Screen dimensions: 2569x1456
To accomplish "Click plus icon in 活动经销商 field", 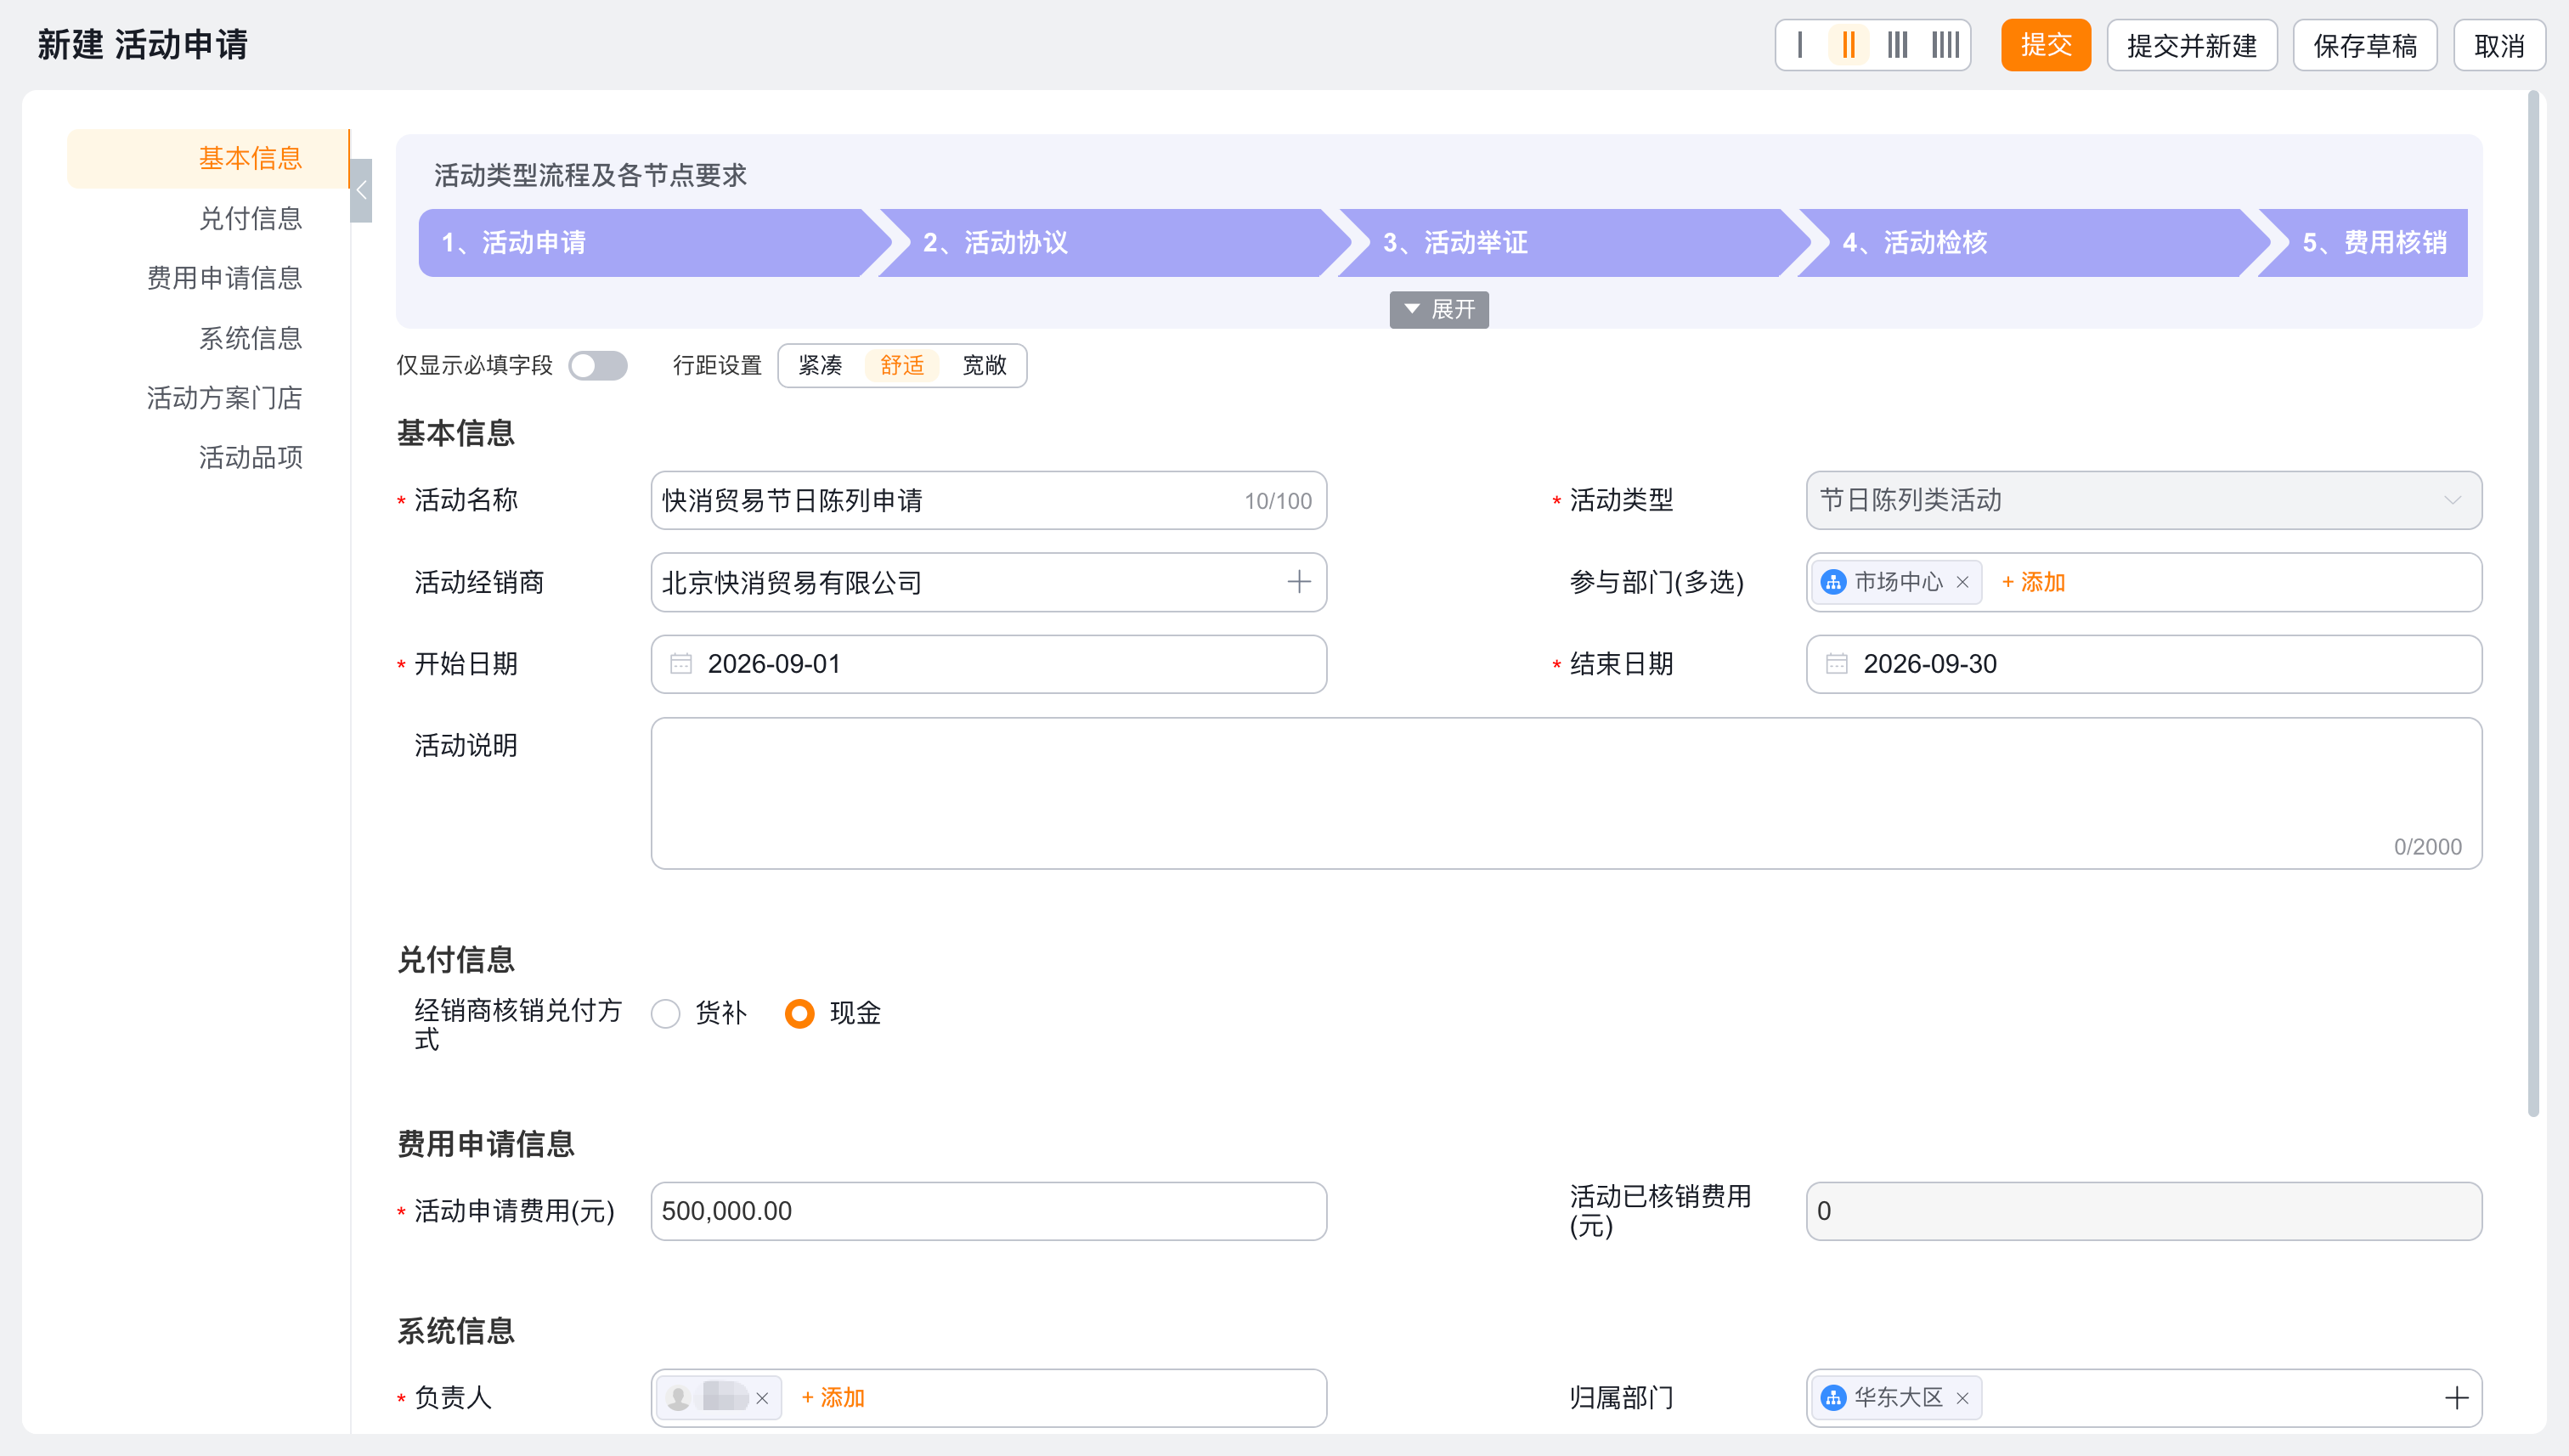I will click(1298, 582).
